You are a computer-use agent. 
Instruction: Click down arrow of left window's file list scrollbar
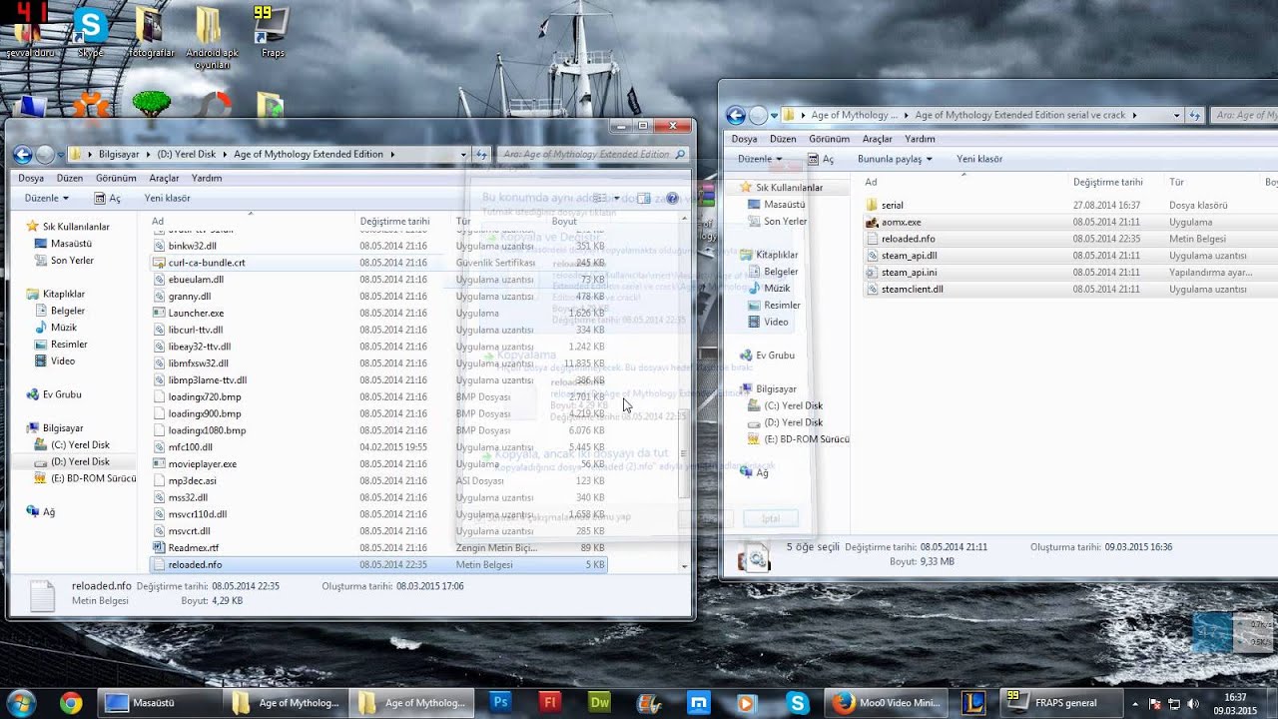(684, 566)
